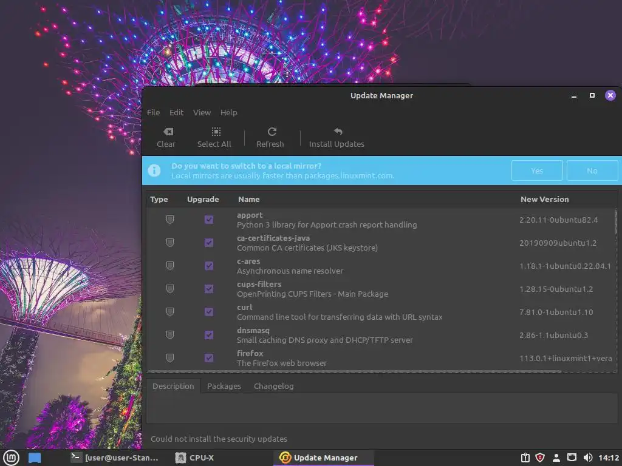Click the Clear toolbar icon

[x=168, y=132]
